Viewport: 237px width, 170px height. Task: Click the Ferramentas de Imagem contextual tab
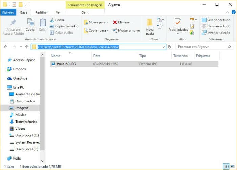click(85, 5)
